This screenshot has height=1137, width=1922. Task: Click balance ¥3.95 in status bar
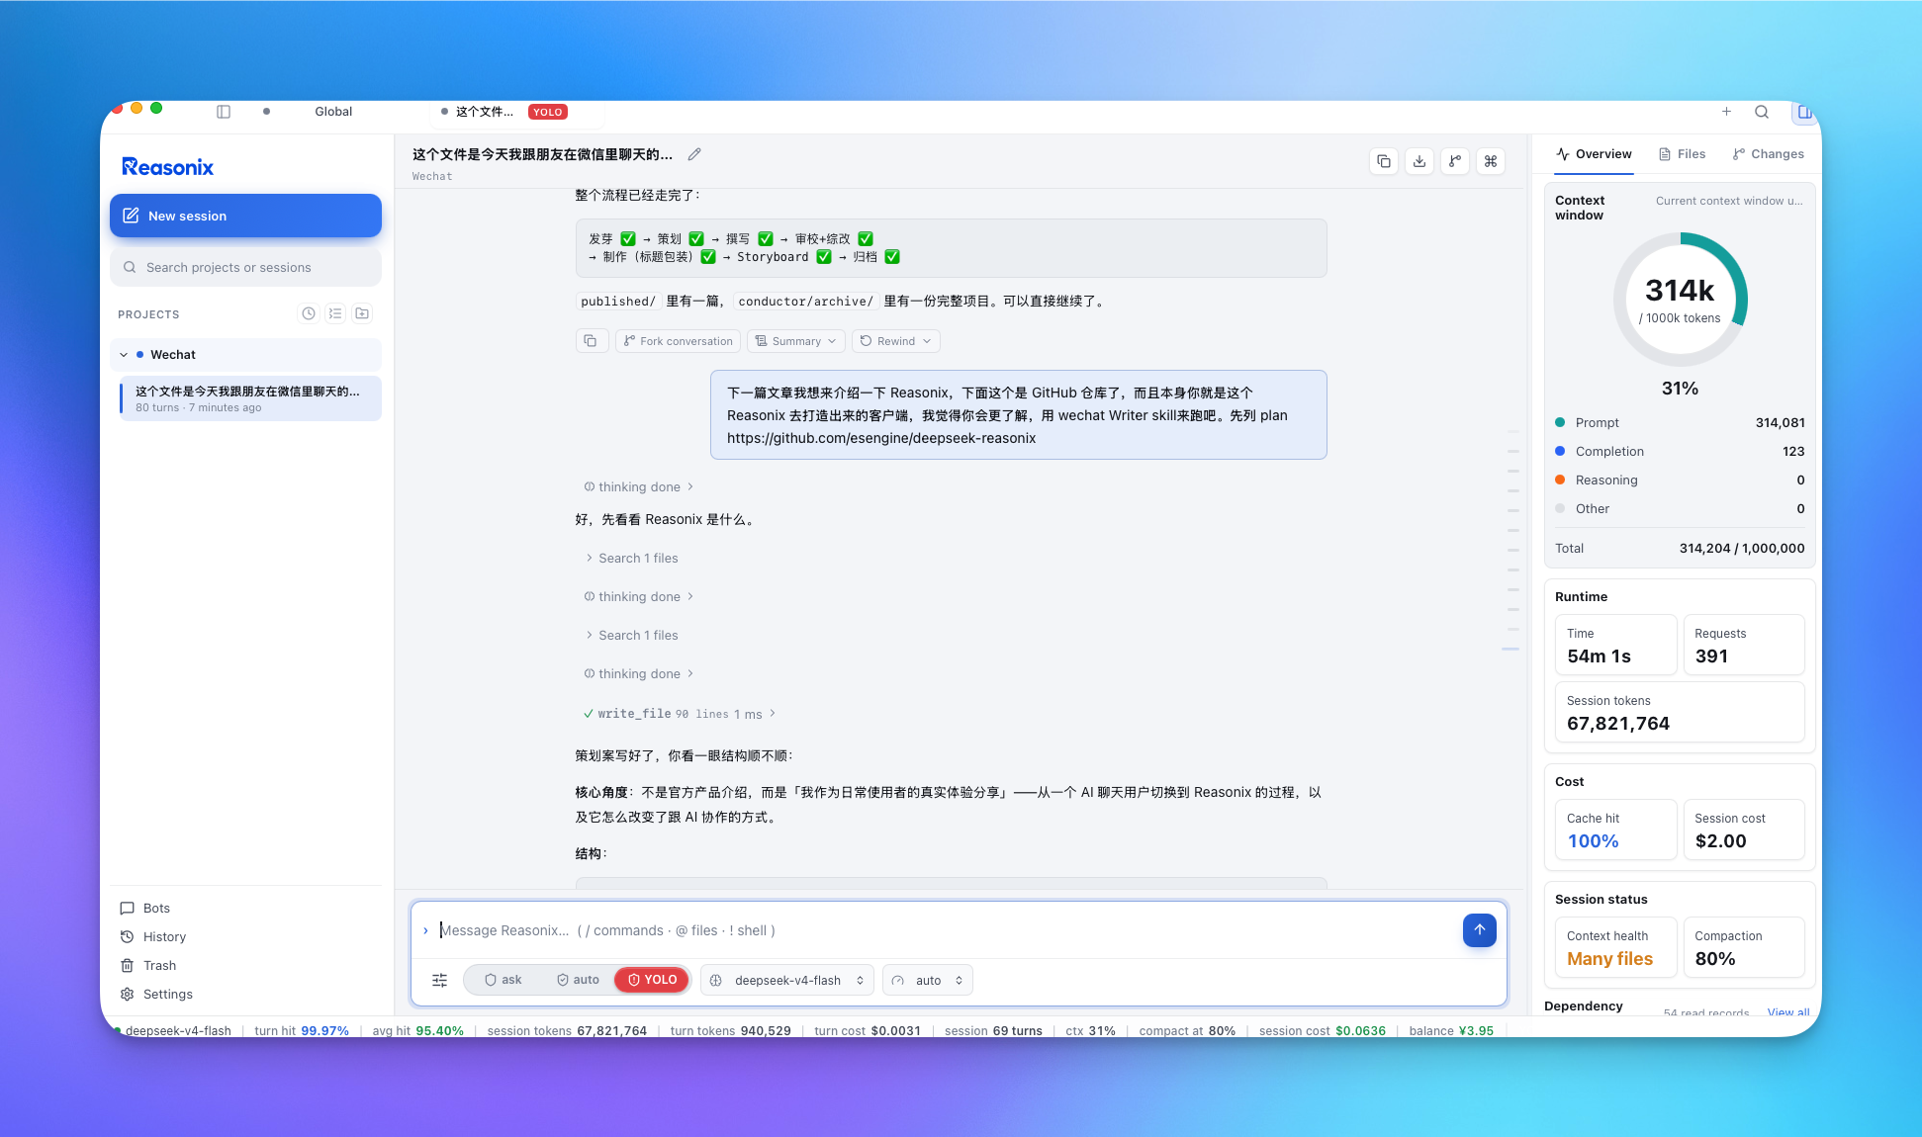[x=1451, y=1030]
